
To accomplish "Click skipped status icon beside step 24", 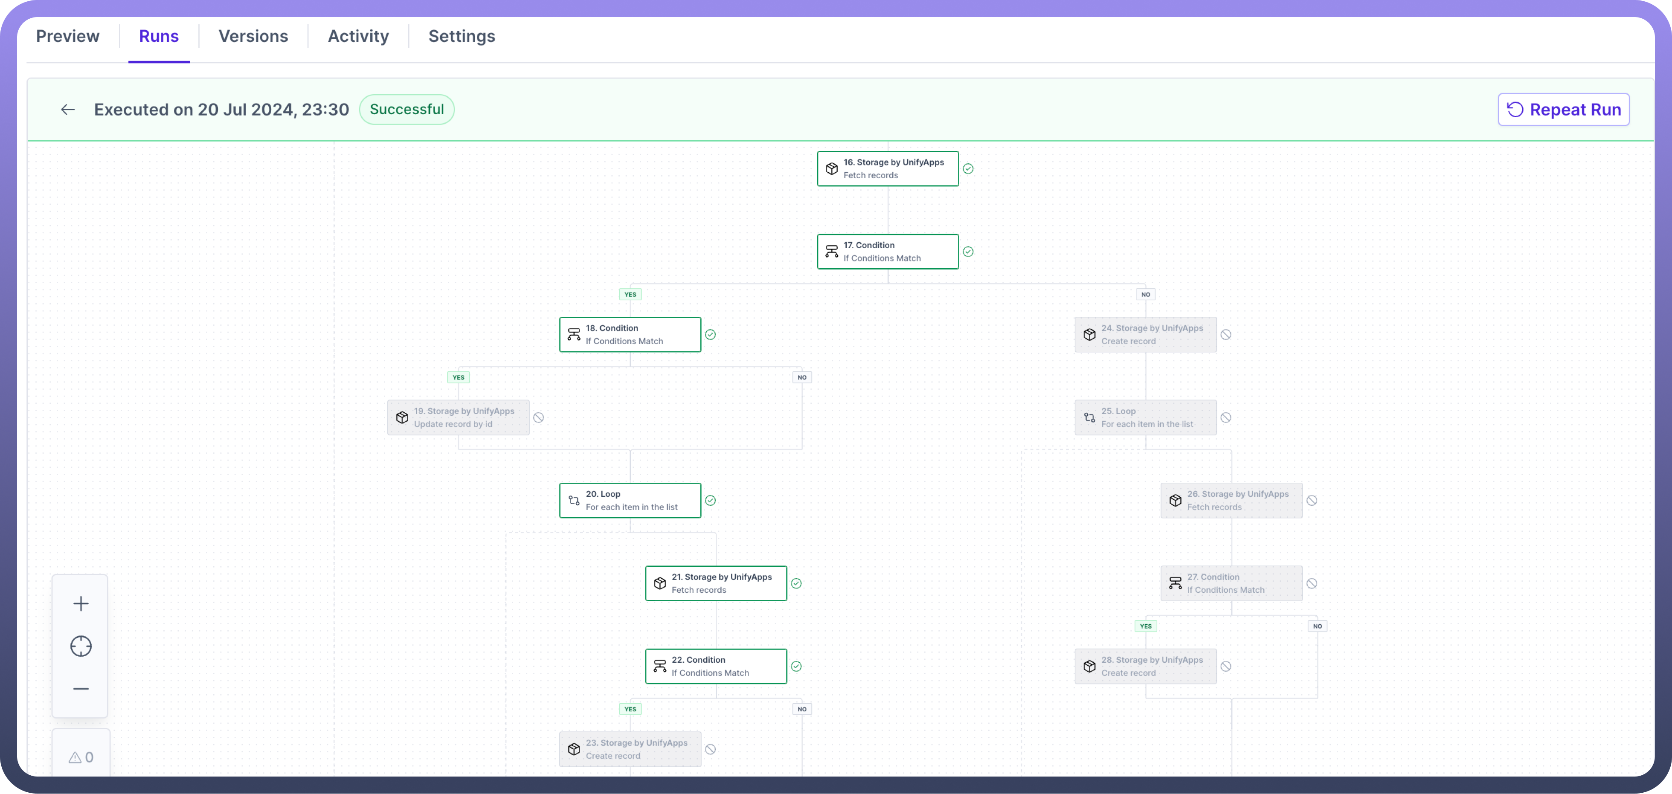I will tap(1225, 335).
